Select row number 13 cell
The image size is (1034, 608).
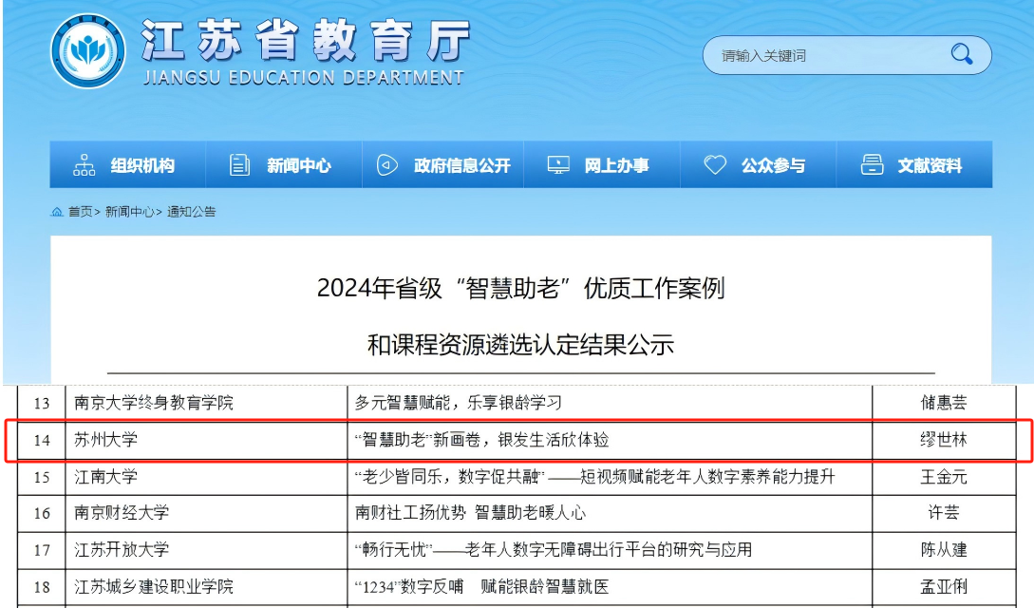[x=42, y=403]
